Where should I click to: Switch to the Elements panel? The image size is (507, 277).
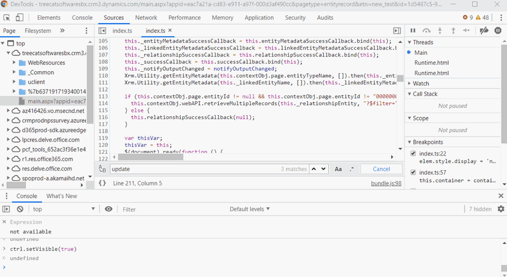click(49, 18)
